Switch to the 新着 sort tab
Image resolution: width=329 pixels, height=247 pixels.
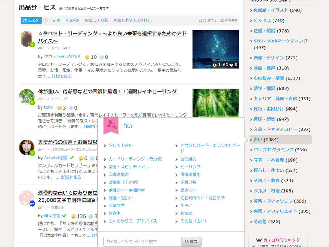coord(56,20)
